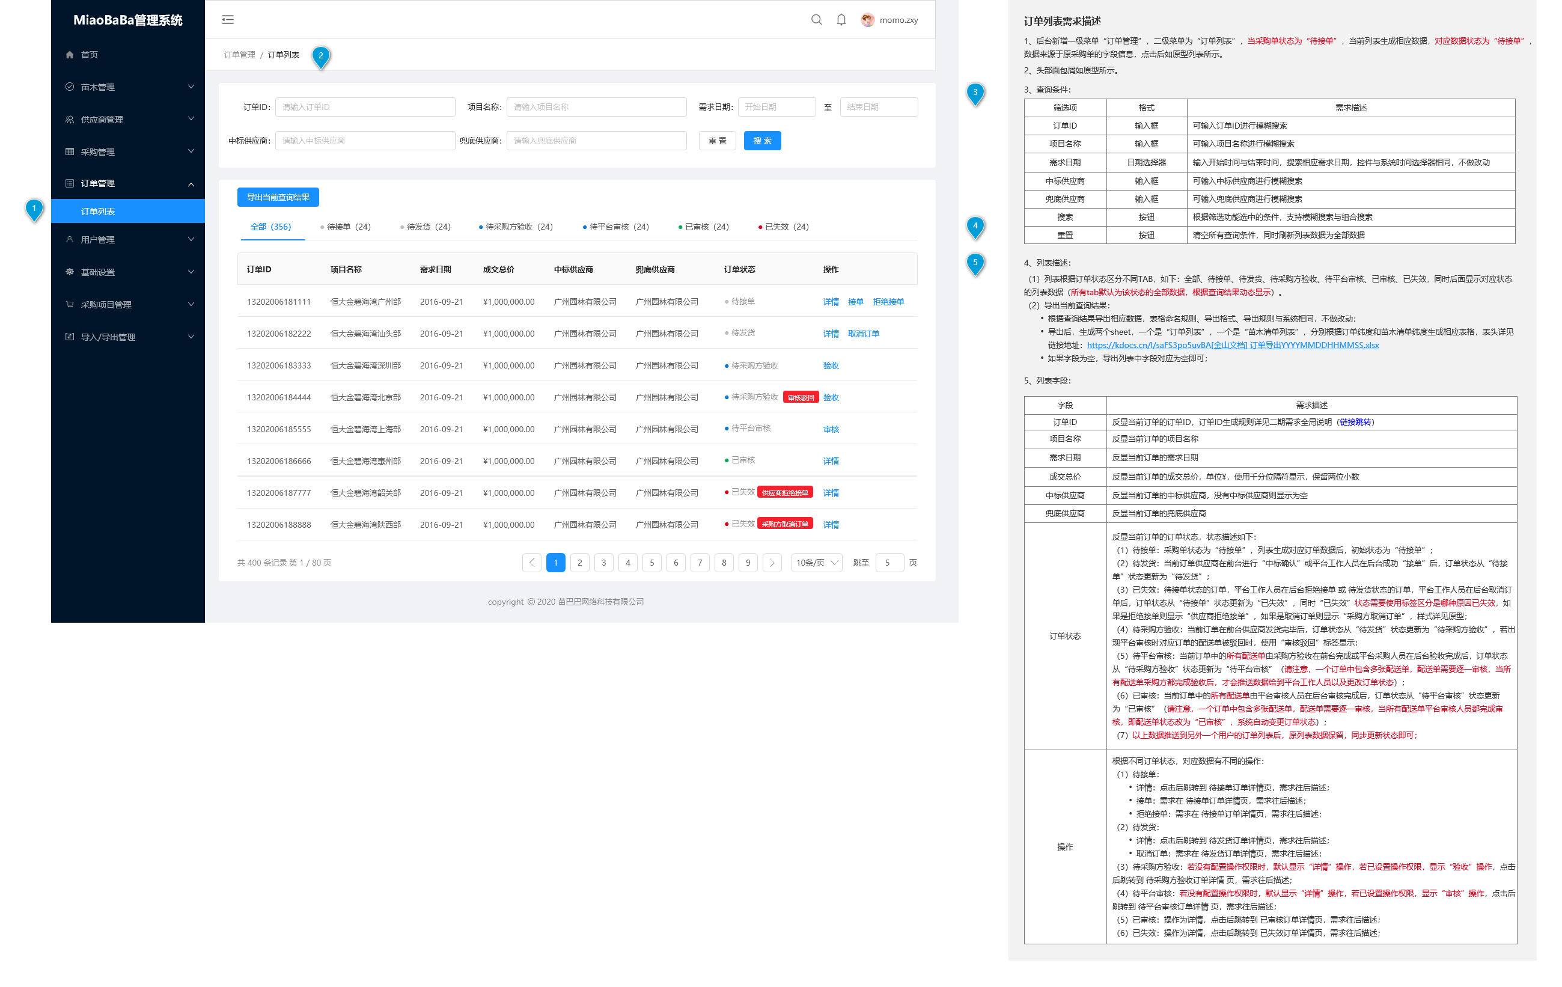Click the 采购管理 table icon
Screen dimensions: 1562x987
69,152
